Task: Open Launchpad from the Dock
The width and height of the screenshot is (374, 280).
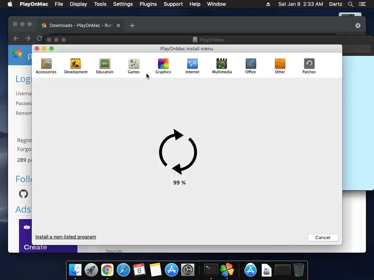Action: coord(91,270)
